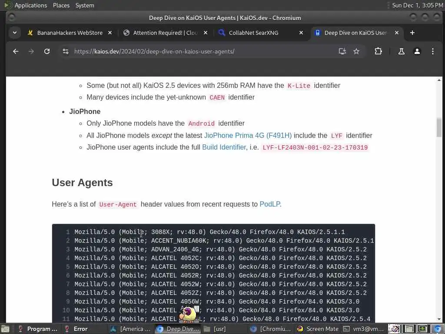
Task: Open Program taskbar item
Action: coord(37,329)
